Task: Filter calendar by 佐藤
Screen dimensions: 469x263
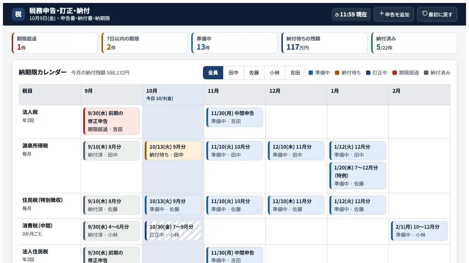Action: coord(254,73)
